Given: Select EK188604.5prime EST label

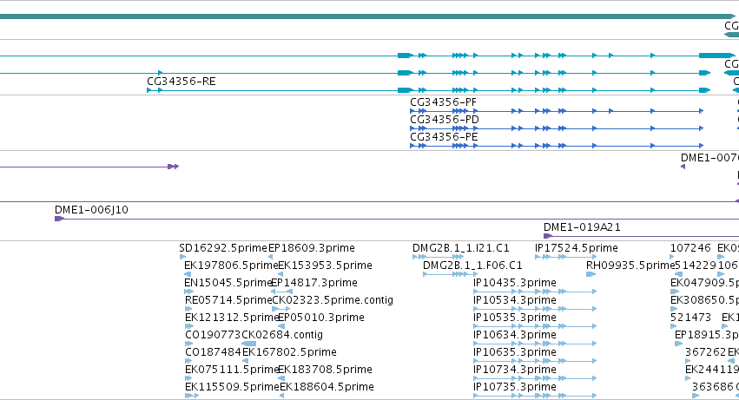Looking at the screenshot, I should 327,387.
